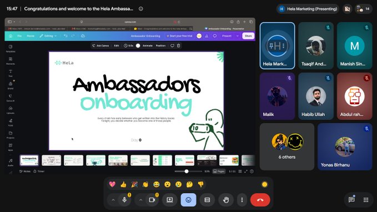Viewport: 377px width, 212px height.
Task: Select Yonas Birhanu participant tile
Action: [345, 147]
